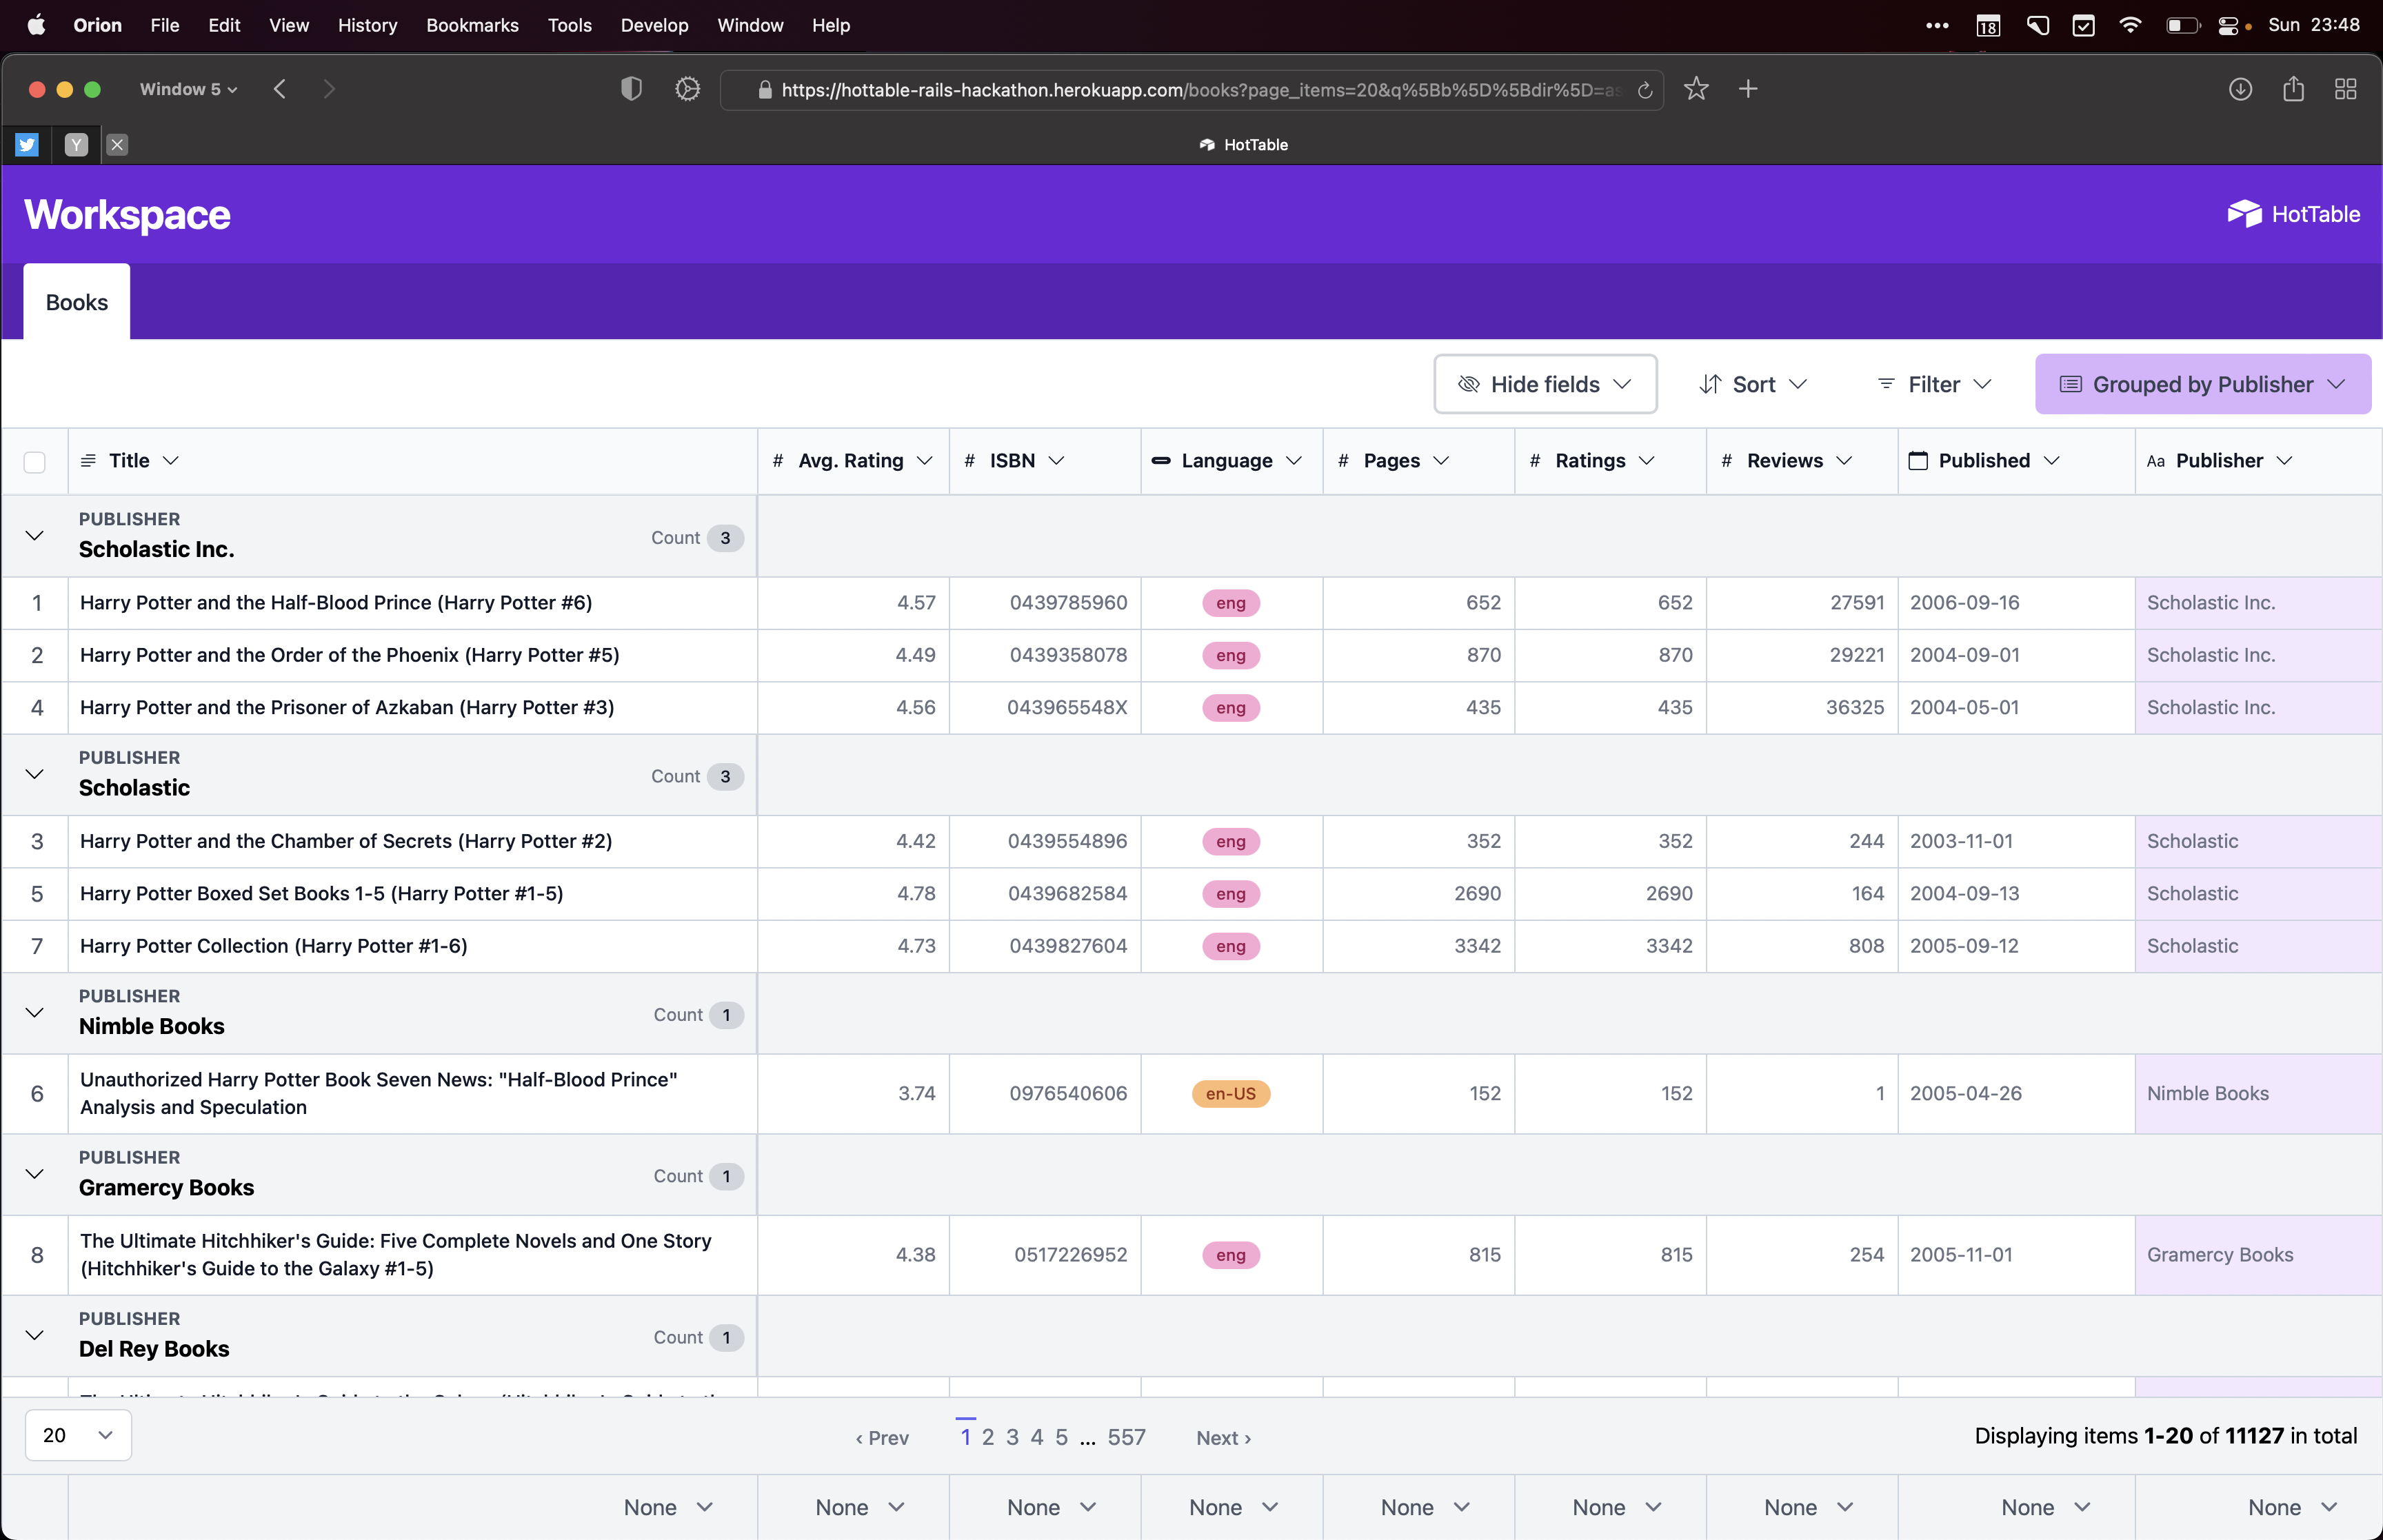
Task: Open the downloads icon in browser toolbar
Action: [2240, 89]
